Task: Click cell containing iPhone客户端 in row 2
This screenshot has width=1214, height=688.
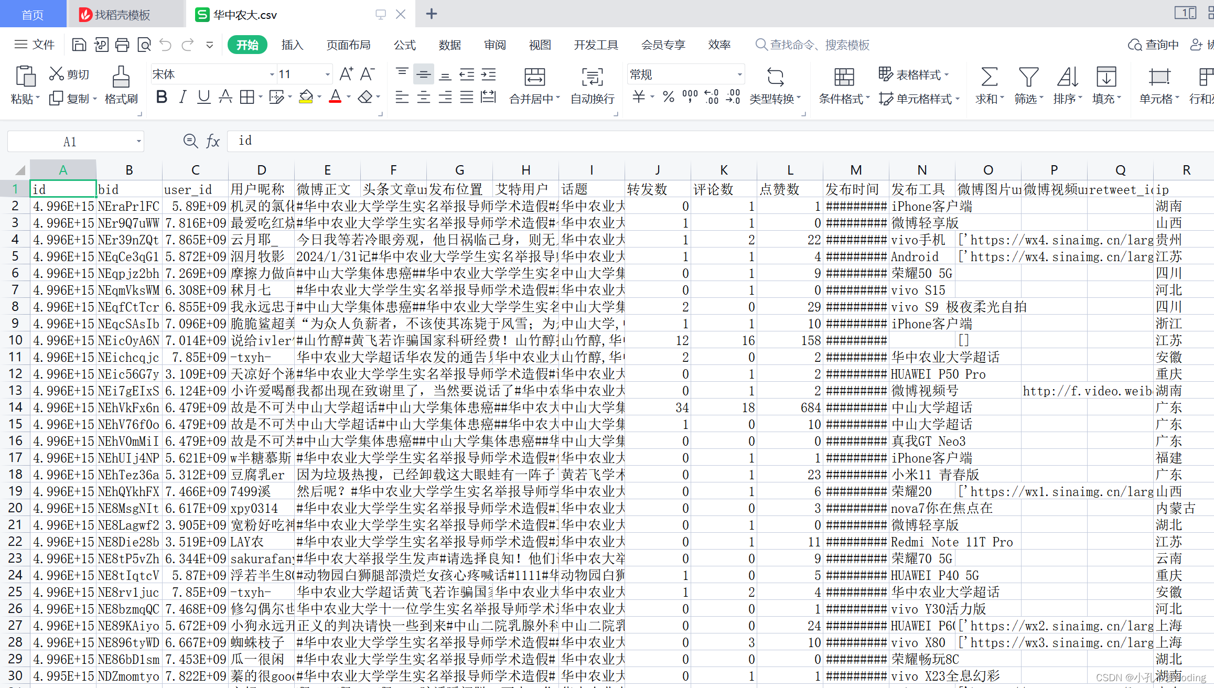Action: (922, 206)
